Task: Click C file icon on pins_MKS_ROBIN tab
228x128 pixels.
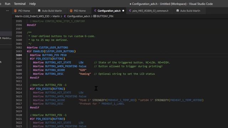Action: pyautogui.click(x=130, y=11)
